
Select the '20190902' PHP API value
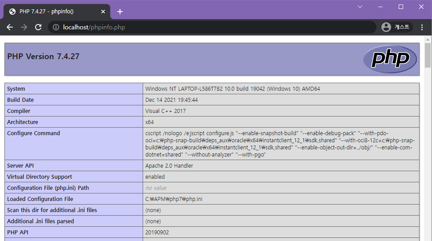click(157, 232)
